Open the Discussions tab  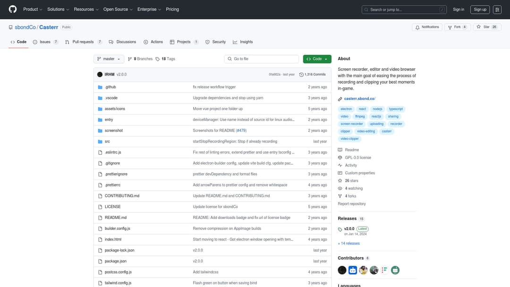point(122,42)
